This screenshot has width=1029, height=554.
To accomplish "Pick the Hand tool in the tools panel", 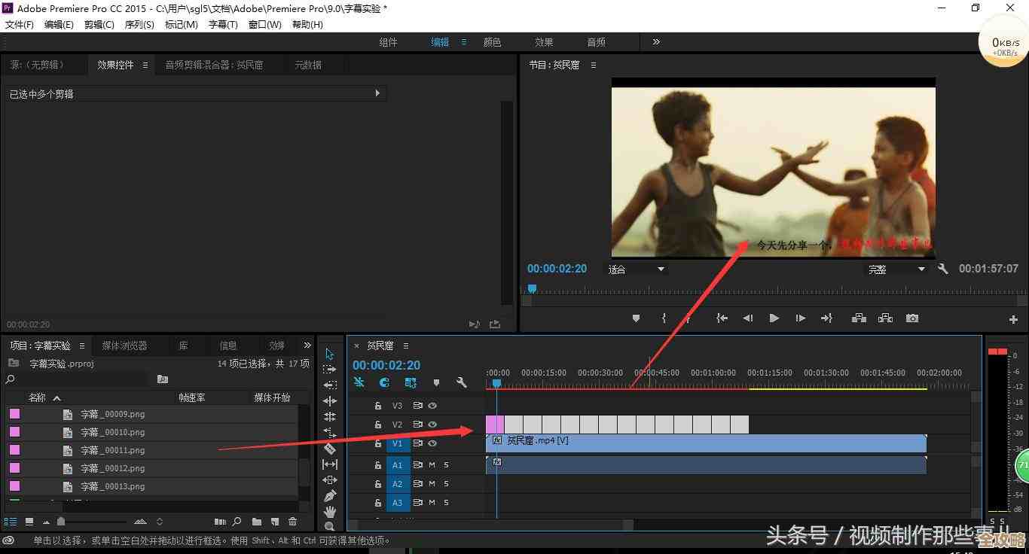I will [x=330, y=512].
